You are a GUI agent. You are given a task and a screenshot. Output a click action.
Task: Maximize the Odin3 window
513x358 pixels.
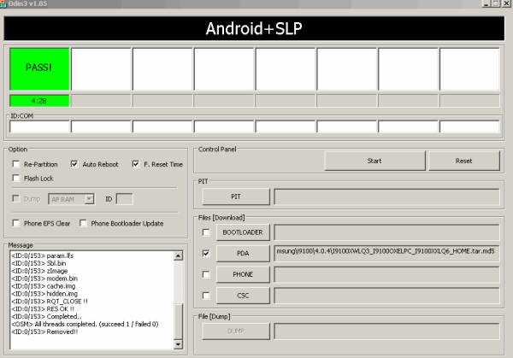(496, 3)
